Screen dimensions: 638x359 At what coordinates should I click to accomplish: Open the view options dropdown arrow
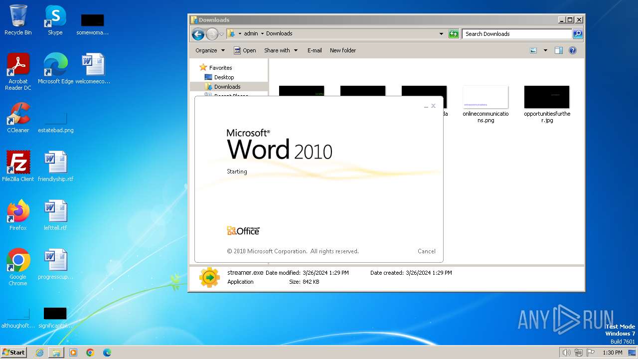[x=545, y=50]
